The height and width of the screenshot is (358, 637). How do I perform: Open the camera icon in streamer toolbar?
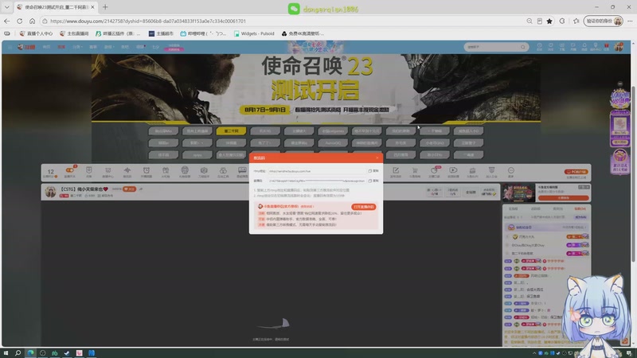204,172
